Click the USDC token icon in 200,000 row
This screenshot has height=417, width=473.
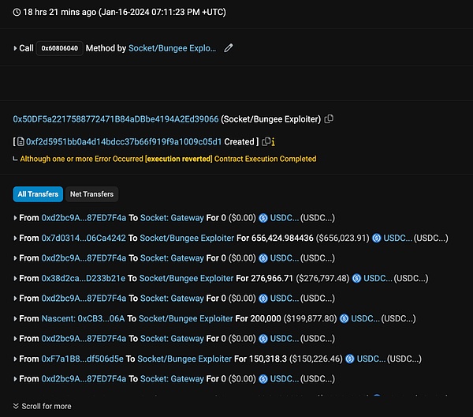point(344,318)
